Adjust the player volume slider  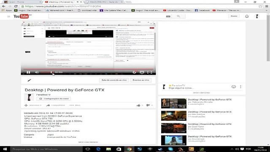click(x=46, y=72)
